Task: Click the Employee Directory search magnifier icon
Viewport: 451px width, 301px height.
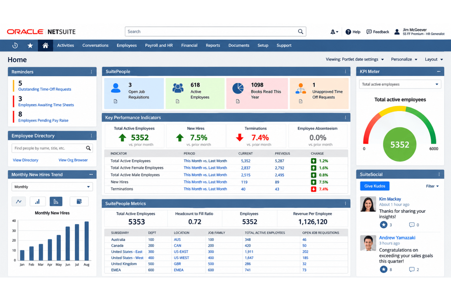Action: tap(88, 148)
